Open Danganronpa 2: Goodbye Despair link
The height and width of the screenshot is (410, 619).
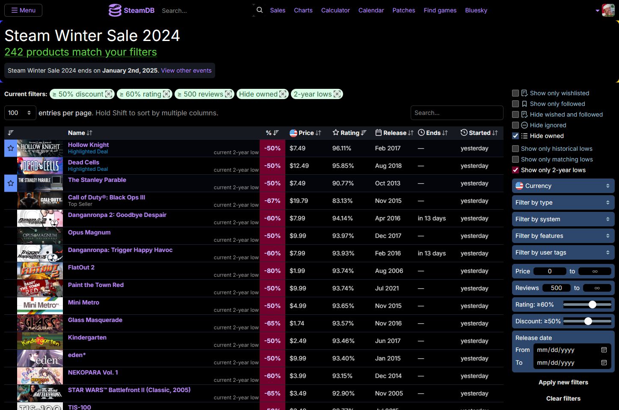coord(117,215)
